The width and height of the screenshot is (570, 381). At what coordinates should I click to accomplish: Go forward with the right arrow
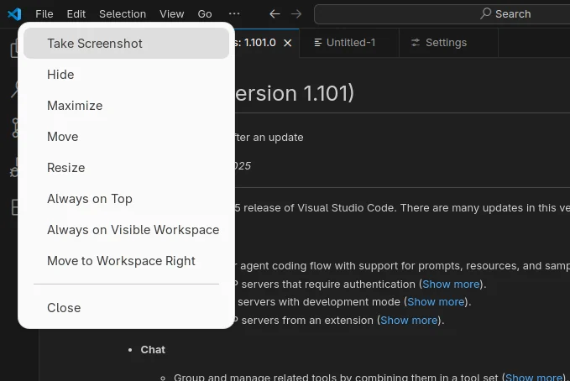click(x=296, y=14)
